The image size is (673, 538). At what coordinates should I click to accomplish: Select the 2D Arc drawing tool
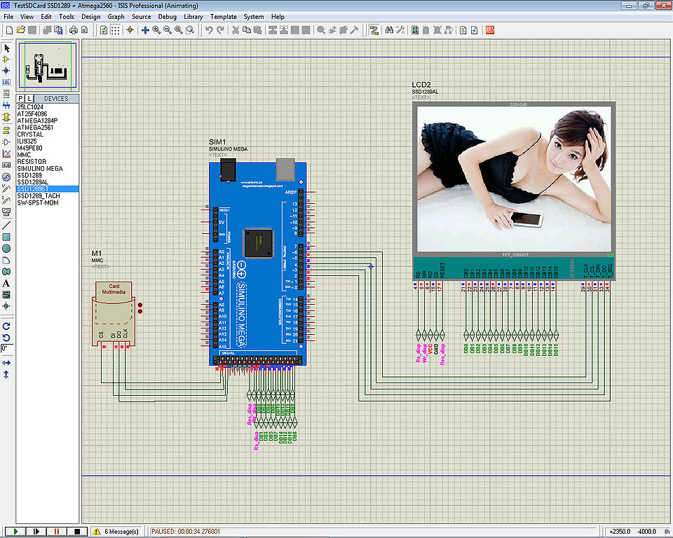(x=6, y=260)
